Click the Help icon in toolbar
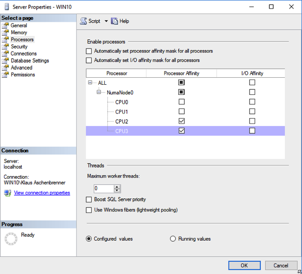302x274 pixels. pos(114,21)
